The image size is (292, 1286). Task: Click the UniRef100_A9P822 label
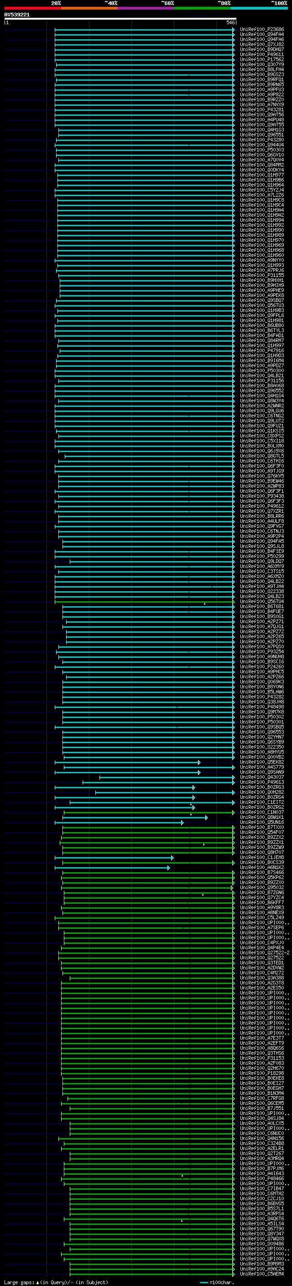(262, 95)
